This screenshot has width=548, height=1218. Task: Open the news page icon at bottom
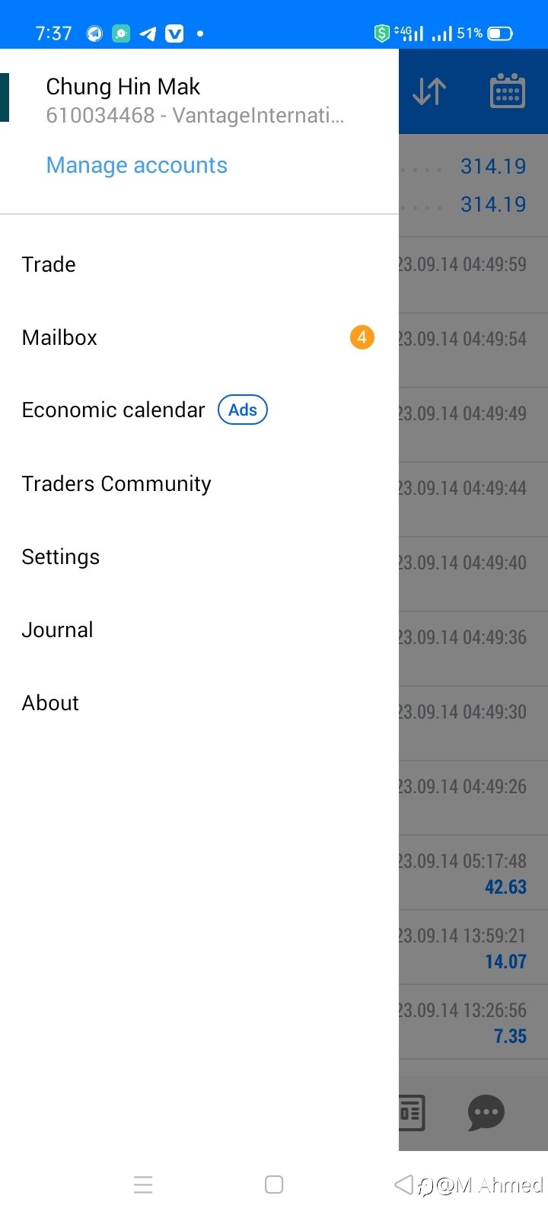tap(412, 1113)
